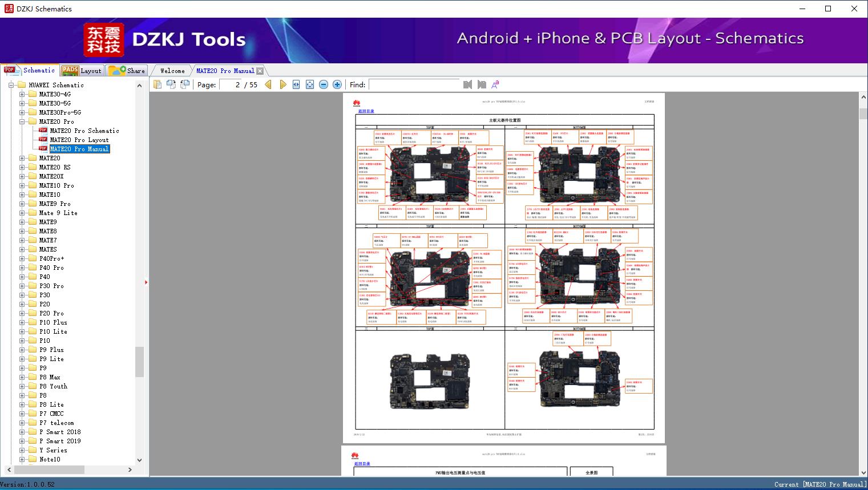Expand the MATE30-5G tree node

22,103
